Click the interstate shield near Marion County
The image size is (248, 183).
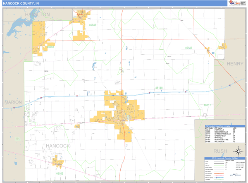click(14, 108)
